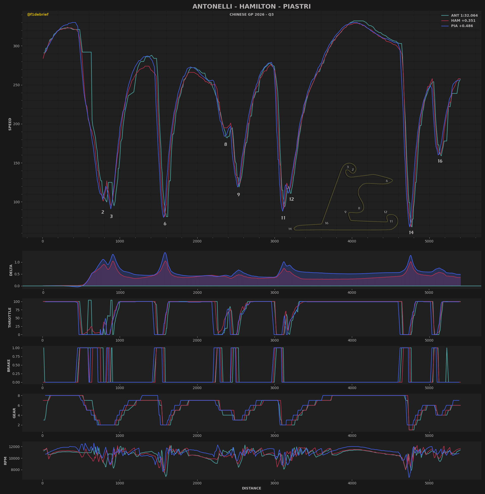This screenshot has width=485, height=494.
Task: Click the DELTA axis label
Action: (11, 270)
